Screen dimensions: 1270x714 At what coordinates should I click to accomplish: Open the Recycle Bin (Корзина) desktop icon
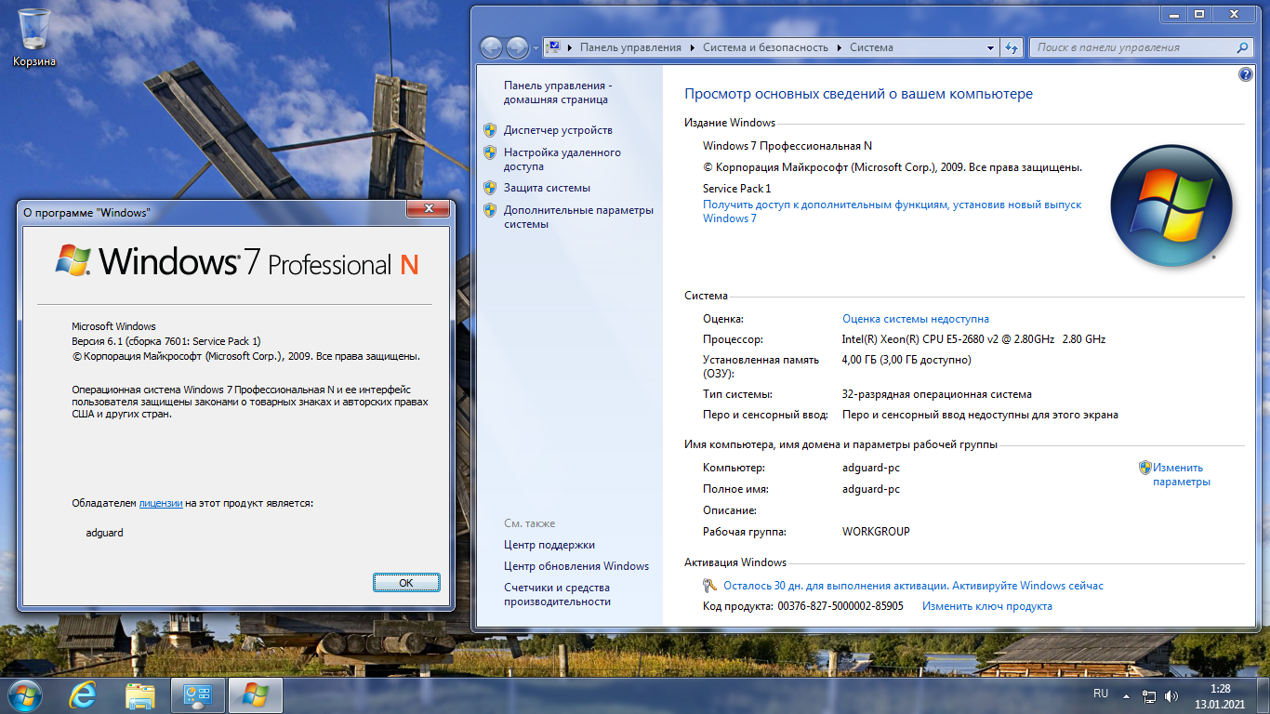coord(34,37)
